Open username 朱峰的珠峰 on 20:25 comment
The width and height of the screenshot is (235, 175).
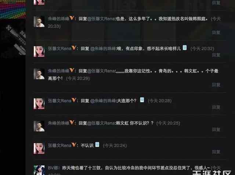pyautogui.click(x=58, y=123)
